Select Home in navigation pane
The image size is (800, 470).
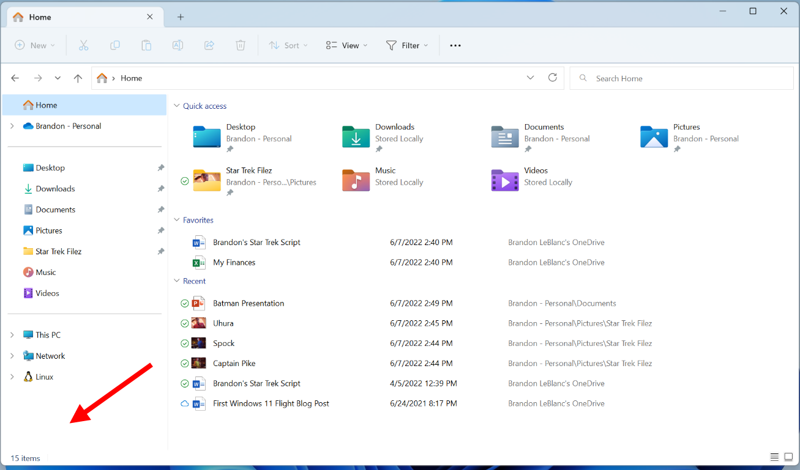84,105
